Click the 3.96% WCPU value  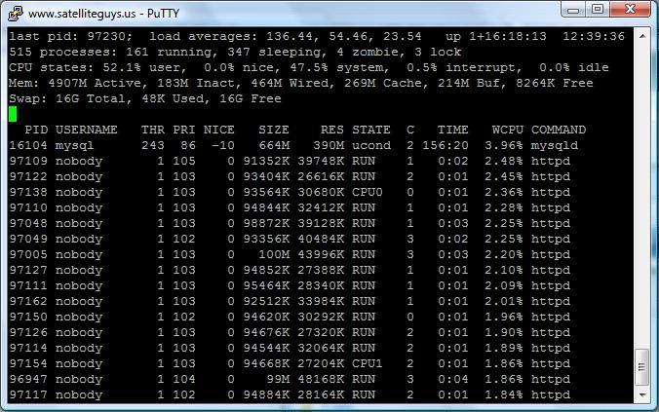coord(503,145)
